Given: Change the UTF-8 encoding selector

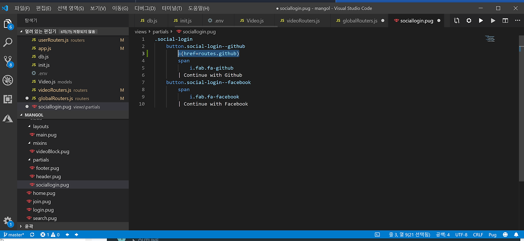Looking at the screenshot, I should pos(461,235).
